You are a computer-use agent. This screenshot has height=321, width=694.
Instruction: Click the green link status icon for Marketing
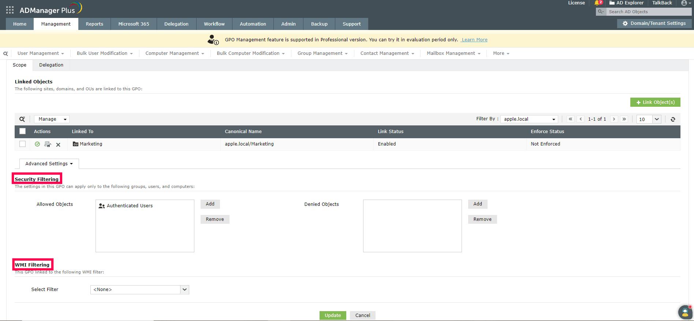pyautogui.click(x=37, y=144)
